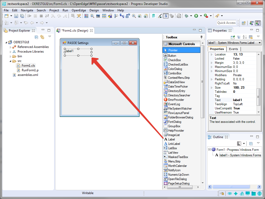Click the green Run play toolbar icon

pyautogui.click(x=196, y=16)
